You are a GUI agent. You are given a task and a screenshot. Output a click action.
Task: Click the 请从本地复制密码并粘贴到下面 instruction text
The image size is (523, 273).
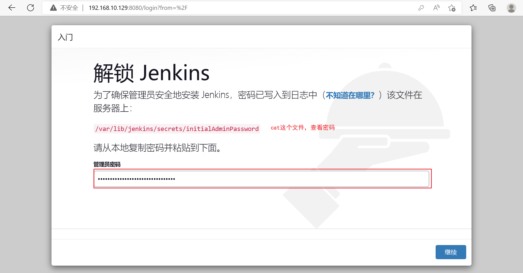157,148
